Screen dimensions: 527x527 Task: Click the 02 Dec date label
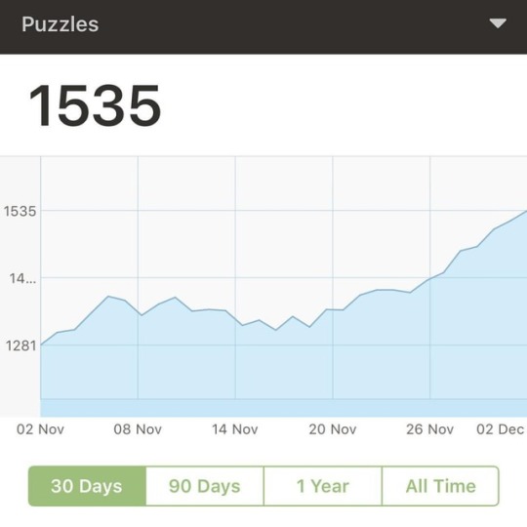tap(501, 429)
